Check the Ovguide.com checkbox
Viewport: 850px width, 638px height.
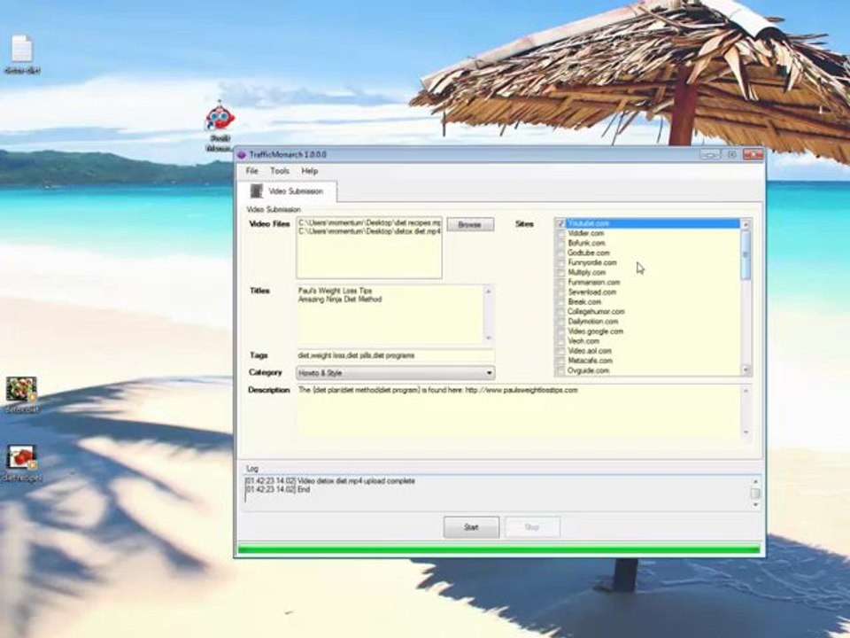tap(560, 370)
